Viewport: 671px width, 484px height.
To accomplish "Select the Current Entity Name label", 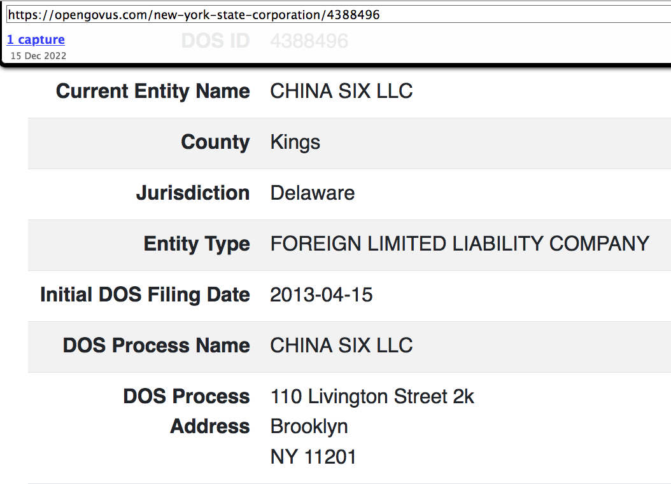I will coord(153,92).
